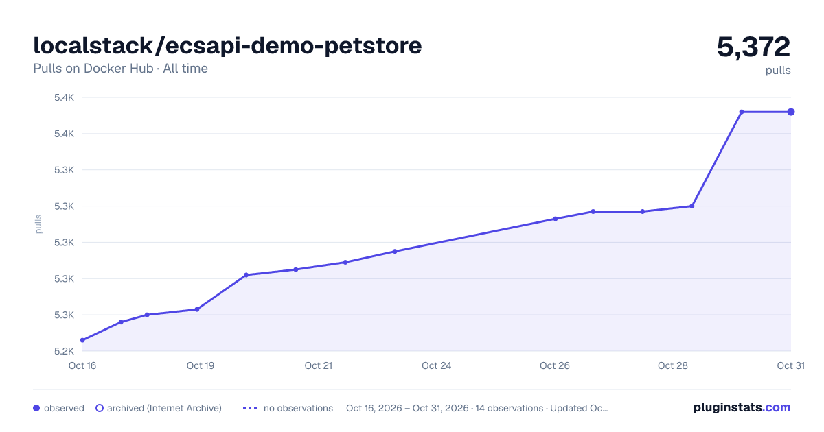Click the data point just before the steep rise
This screenshot has width=824, height=432.
point(691,206)
